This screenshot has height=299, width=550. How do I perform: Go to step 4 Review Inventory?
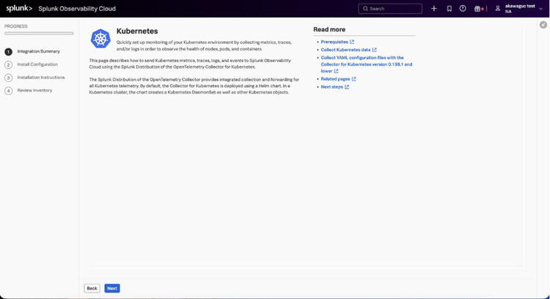coord(34,90)
